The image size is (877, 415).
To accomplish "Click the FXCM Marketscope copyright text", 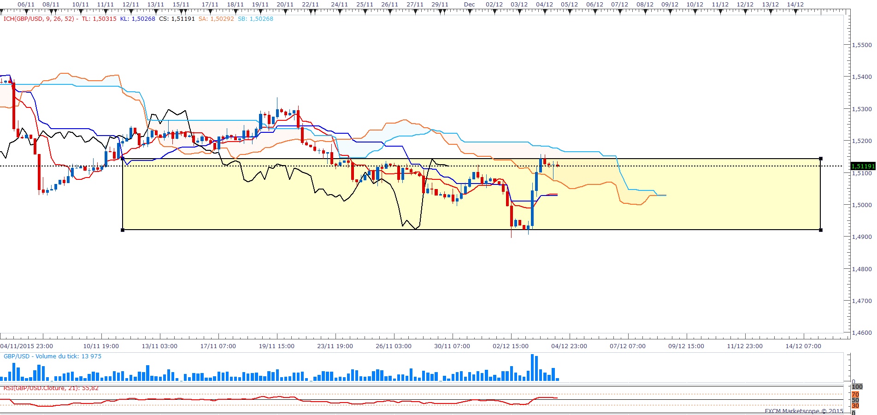I will tap(804, 411).
